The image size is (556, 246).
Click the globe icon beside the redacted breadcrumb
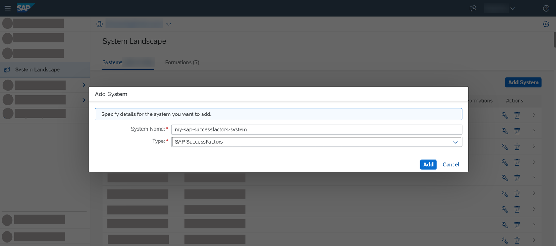pos(100,24)
